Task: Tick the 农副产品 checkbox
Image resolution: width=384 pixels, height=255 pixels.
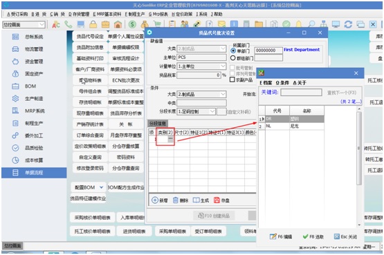Action: coord(232,79)
